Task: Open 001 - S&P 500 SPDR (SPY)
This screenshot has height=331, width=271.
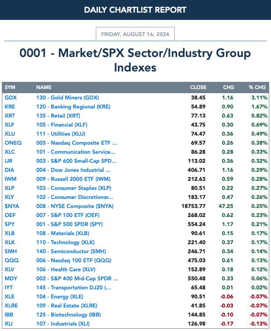Action: 69,224
